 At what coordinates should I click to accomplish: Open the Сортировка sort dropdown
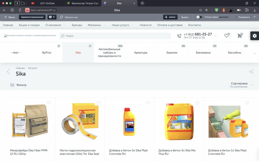242,85
